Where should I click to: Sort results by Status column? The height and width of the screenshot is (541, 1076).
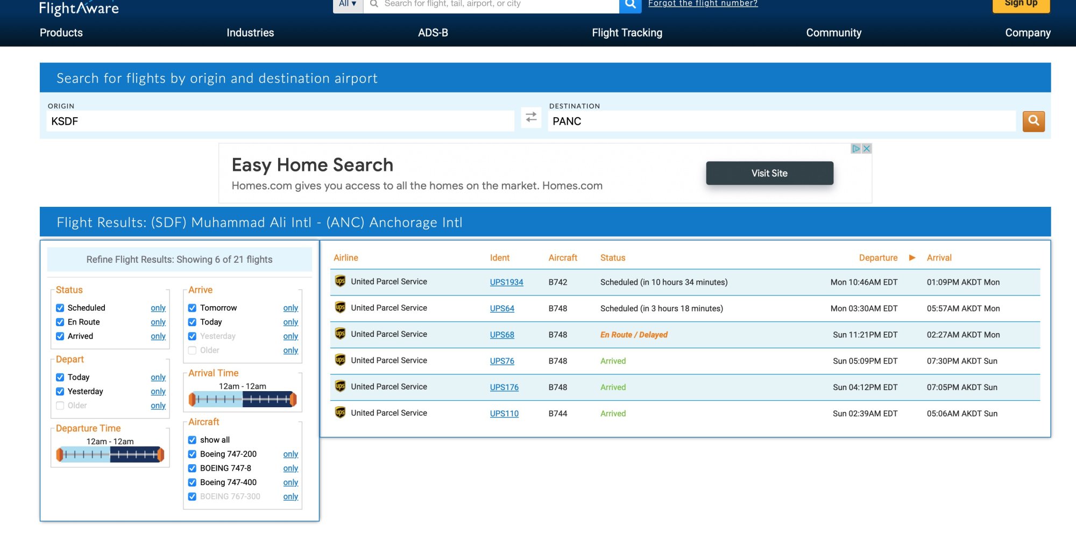[x=613, y=258]
